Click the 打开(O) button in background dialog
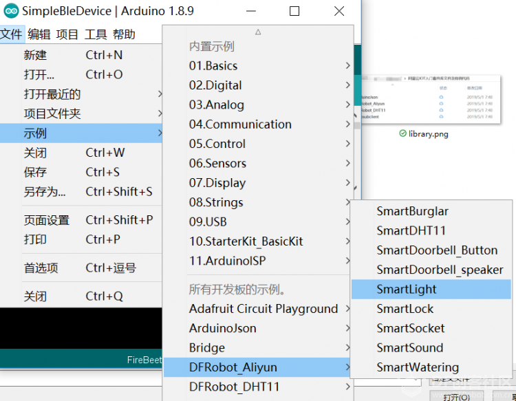 (x=455, y=397)
